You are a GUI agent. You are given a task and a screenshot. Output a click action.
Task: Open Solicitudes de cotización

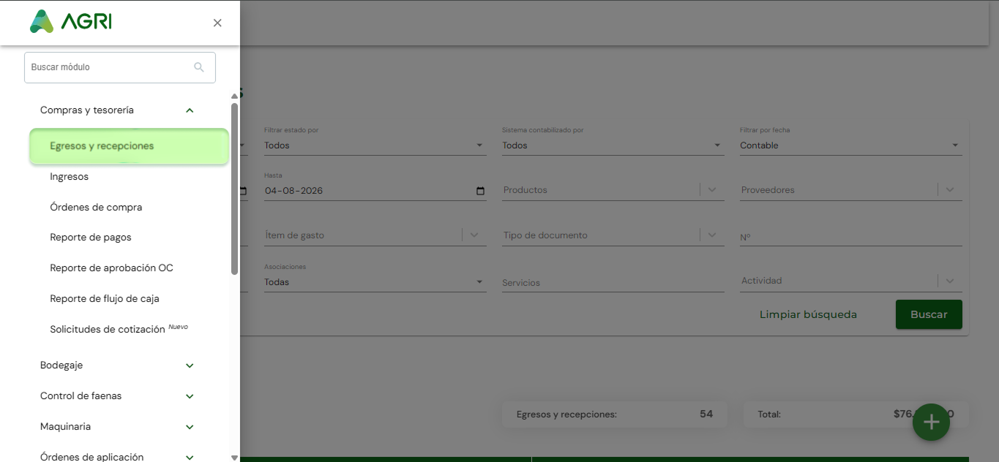108,330
